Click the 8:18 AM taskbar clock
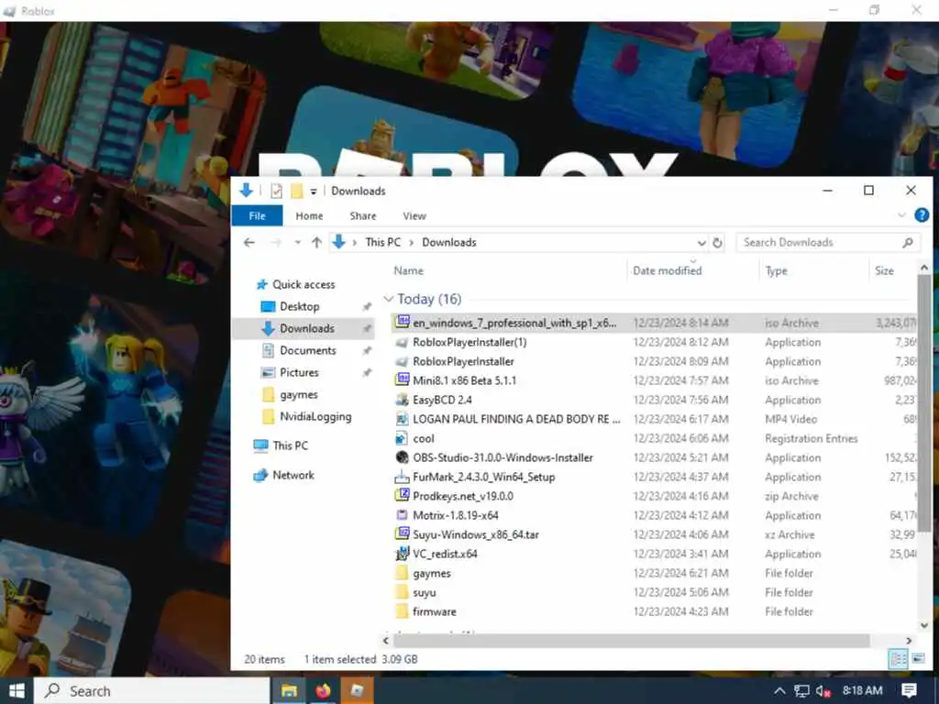 point(862,691)
